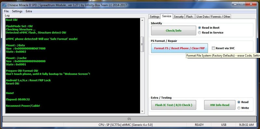The width and height of the screenshot is (260, 129).
Task: Click 'Android 5.x/6.x : Reset FRP Lock' line
Action: pyautogui.click(x=28, y=80)
